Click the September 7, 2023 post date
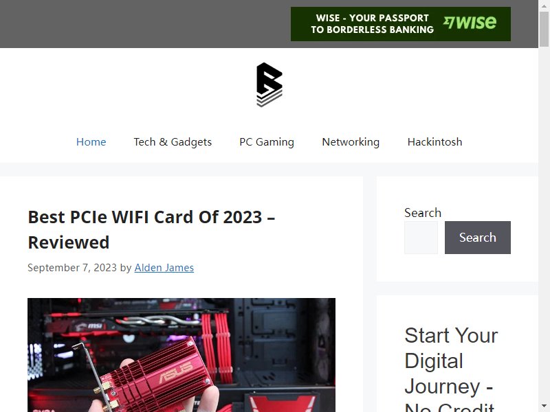The width and height of the screenshot is (550, 412). [72, 268]
